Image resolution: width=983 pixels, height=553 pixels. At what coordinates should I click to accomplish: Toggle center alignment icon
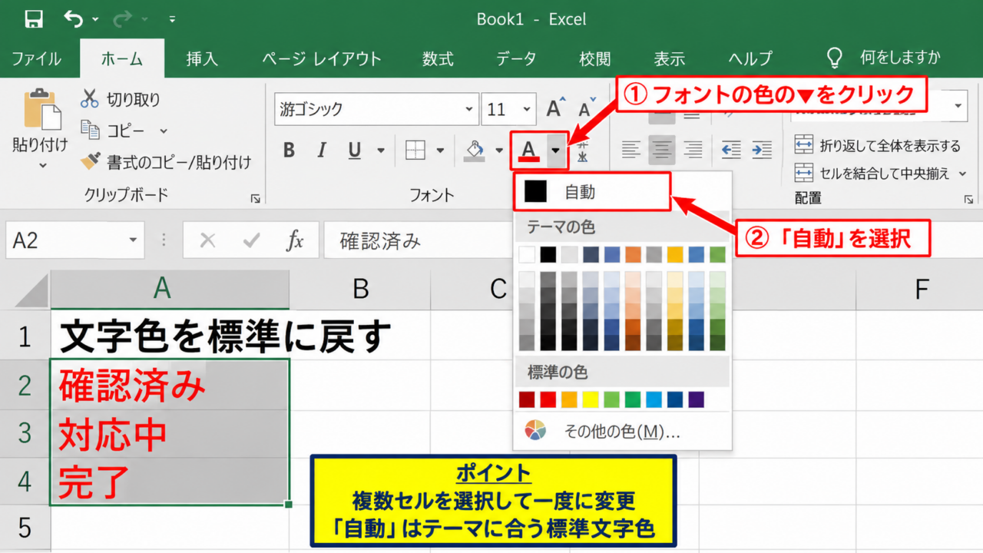point(662,149)
